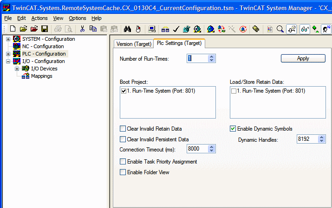This screenshot has height=208, width=332.
Task: Increase Number of Run-Times with up arrow
Action: [x=211, y=57]
